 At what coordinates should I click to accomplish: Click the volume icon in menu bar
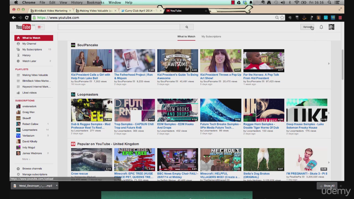coord(283,2)
